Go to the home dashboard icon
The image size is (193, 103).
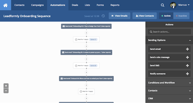coord(6,5)
